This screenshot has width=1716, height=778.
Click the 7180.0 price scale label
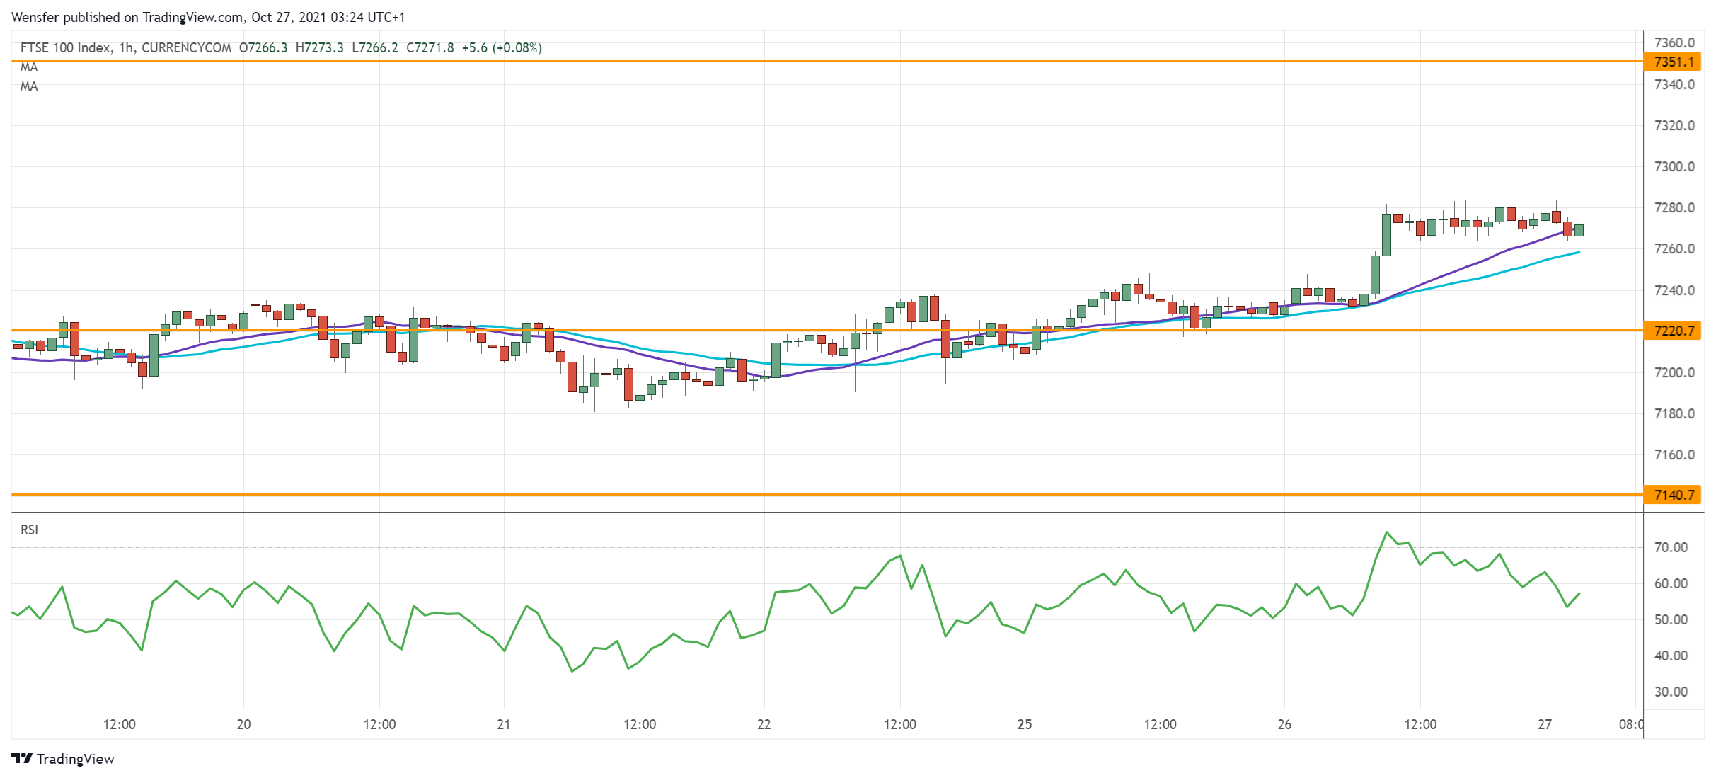1674,413
